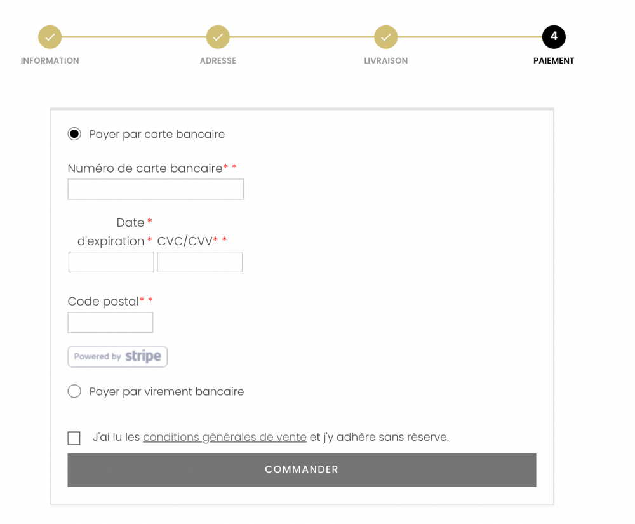Screen dimensions: 635x524
Task: Open the INFORMATION step label
Action: 50,60
